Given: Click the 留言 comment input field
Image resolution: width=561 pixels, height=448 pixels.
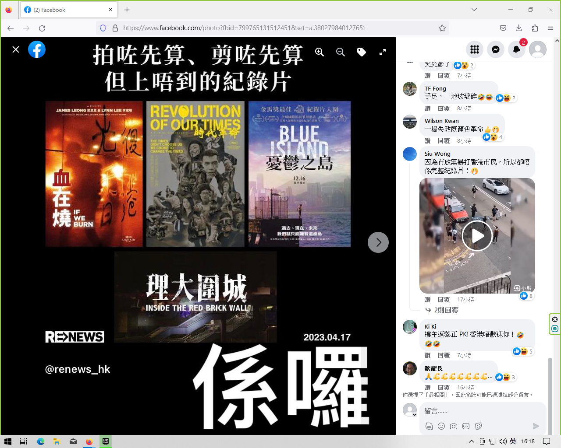Looking at the screenshot, I should click(x=483, y=411).
